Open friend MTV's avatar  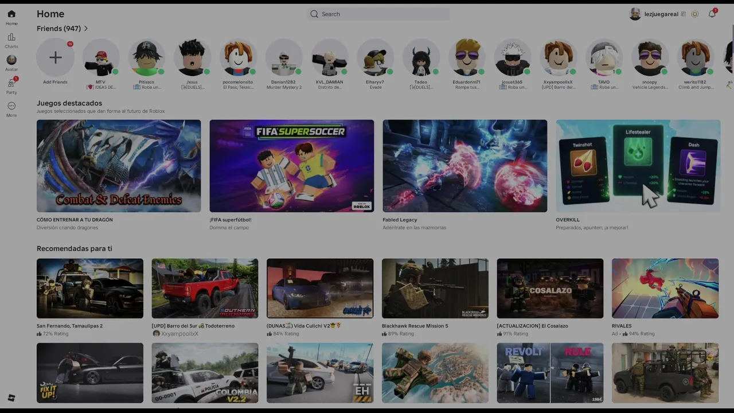coord(101,57)
